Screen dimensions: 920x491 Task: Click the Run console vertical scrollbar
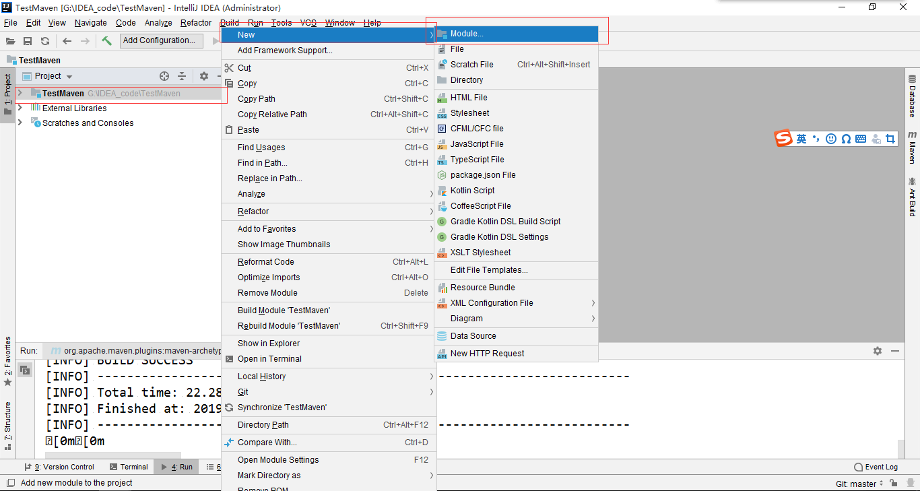(x=901, y=449)
